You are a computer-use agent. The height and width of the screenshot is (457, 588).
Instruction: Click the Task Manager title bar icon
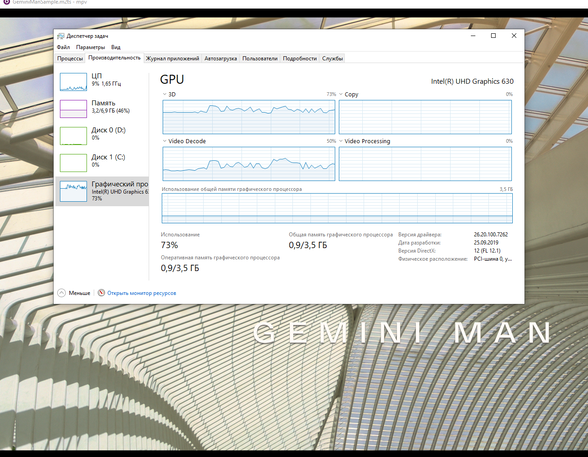(61, 36)
